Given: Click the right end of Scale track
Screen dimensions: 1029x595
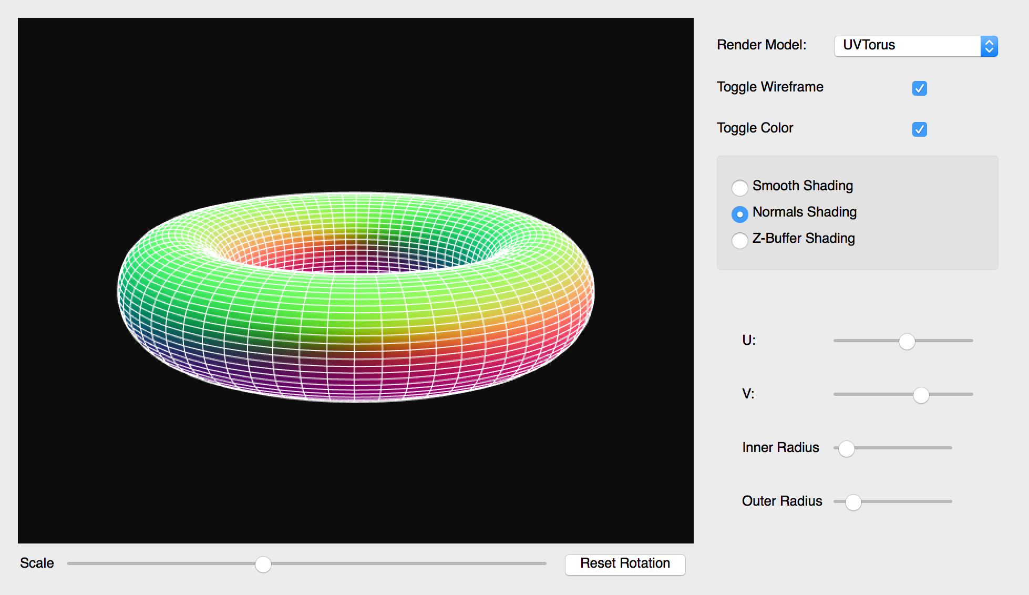Looking at the screenshot, I should (543, 563).
